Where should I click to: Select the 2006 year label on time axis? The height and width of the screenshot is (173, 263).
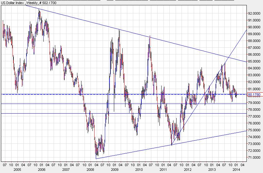coord(41,170)
